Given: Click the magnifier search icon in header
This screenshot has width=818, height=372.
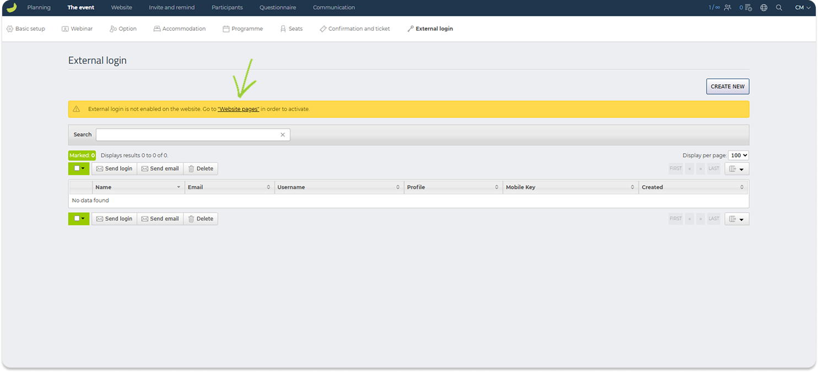Looking at the screenshot, I should click(x=779, y=8).
